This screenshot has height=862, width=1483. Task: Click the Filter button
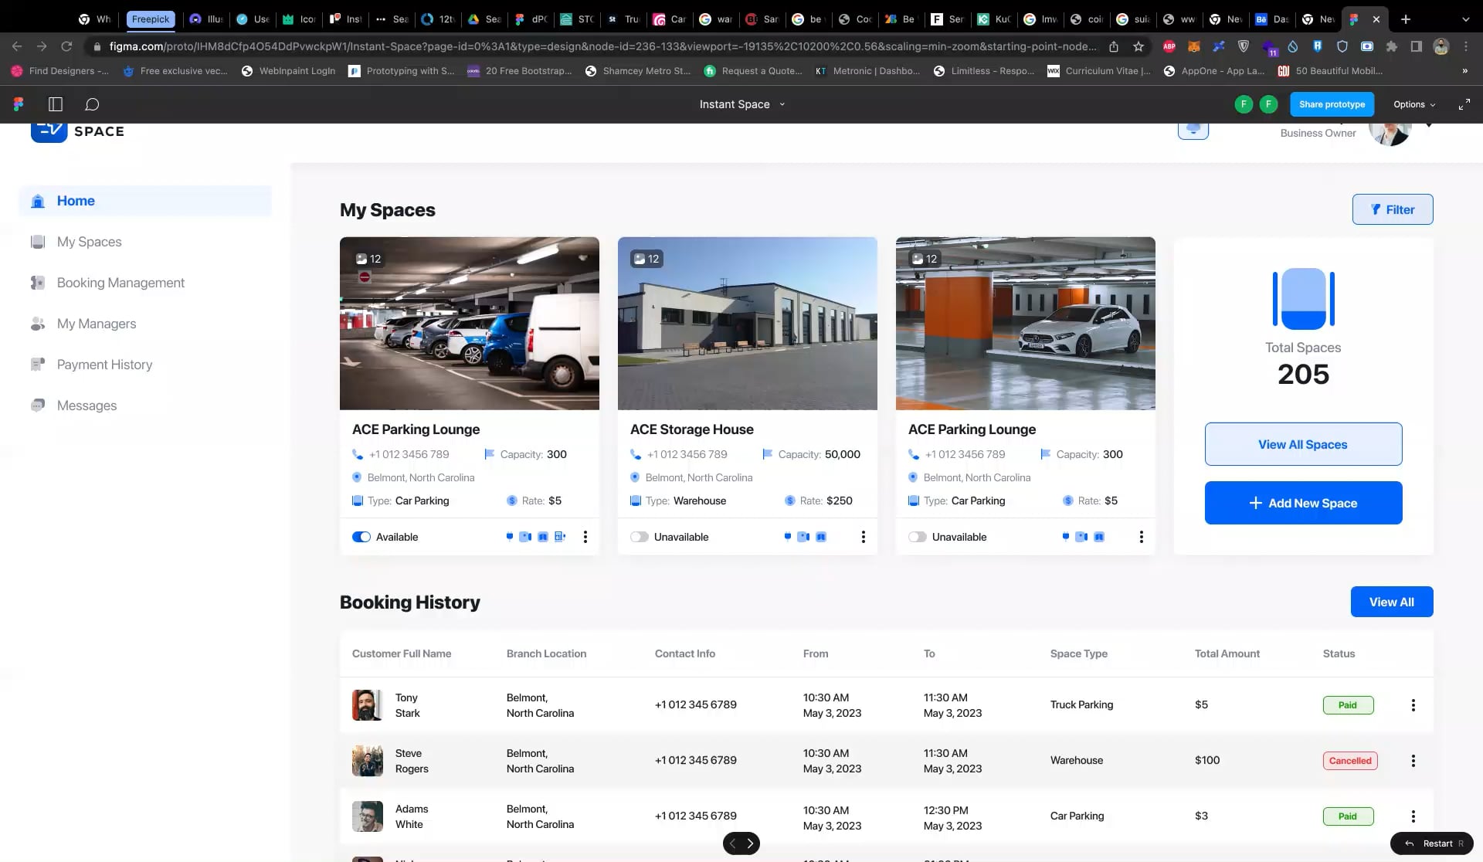tap(1393, 209)
